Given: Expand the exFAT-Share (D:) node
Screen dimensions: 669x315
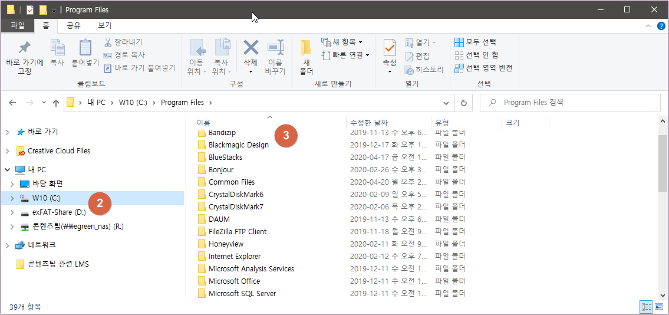Looking at the screenshot, I should [x=12, y=212].
